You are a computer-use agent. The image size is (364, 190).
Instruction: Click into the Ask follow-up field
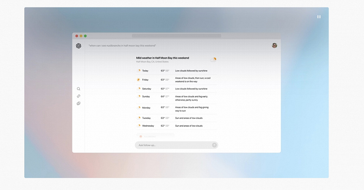(176, 145)
